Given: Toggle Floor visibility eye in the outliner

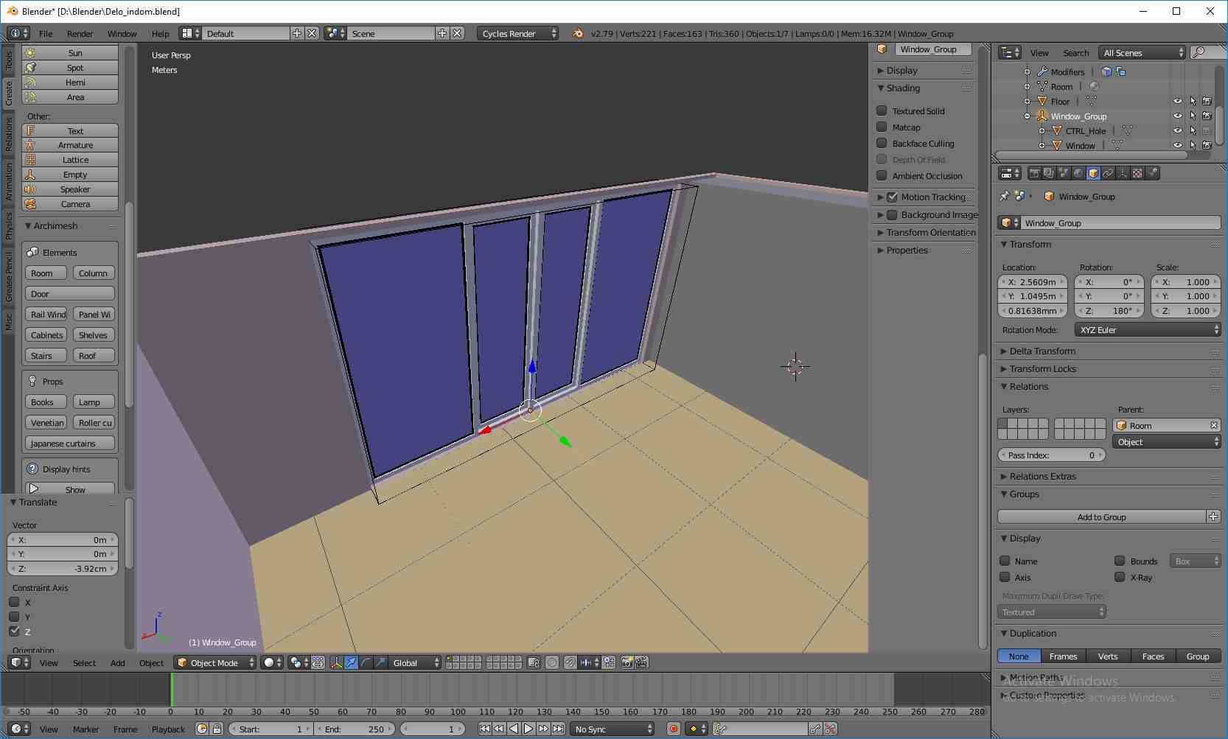Looking at the screenshot, I should click(x=1177, y=101).
